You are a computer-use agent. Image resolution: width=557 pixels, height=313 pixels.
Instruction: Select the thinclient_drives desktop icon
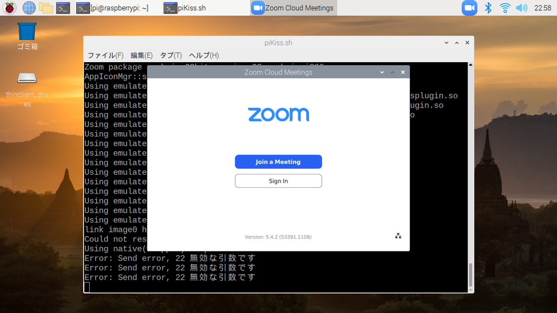click(27, 89)
